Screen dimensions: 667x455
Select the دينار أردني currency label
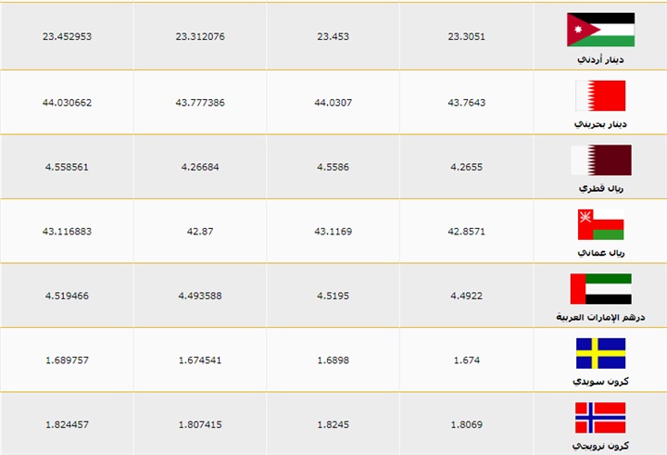600,58
